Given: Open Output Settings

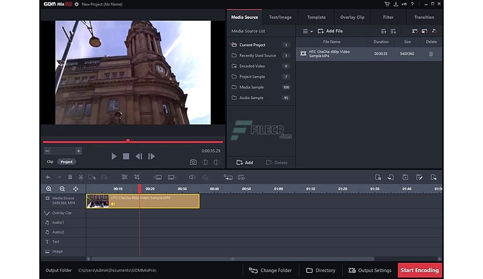Looking at the screenshot, I should (x=370, y=270).
